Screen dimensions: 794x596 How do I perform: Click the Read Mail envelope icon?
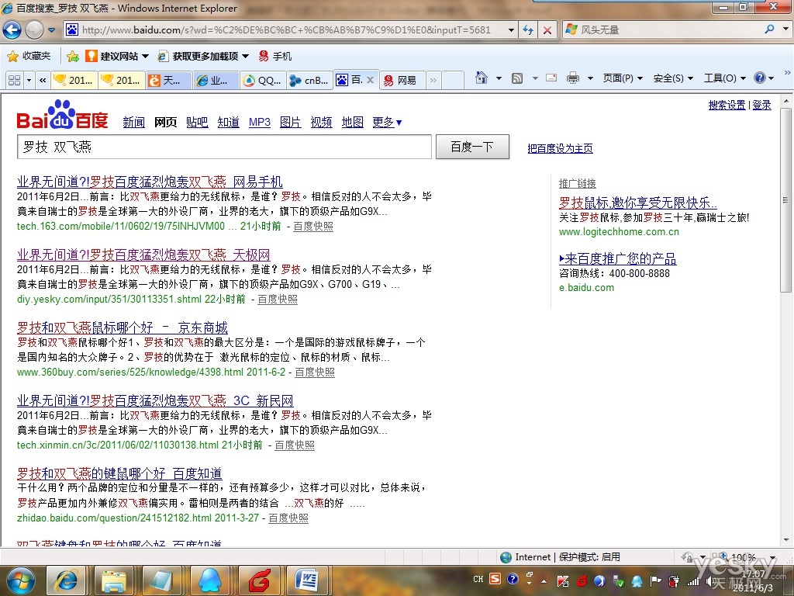pos(551,78)
